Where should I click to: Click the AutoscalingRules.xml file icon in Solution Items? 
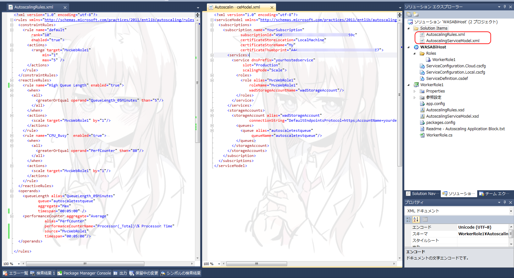[x=422, y=35]
